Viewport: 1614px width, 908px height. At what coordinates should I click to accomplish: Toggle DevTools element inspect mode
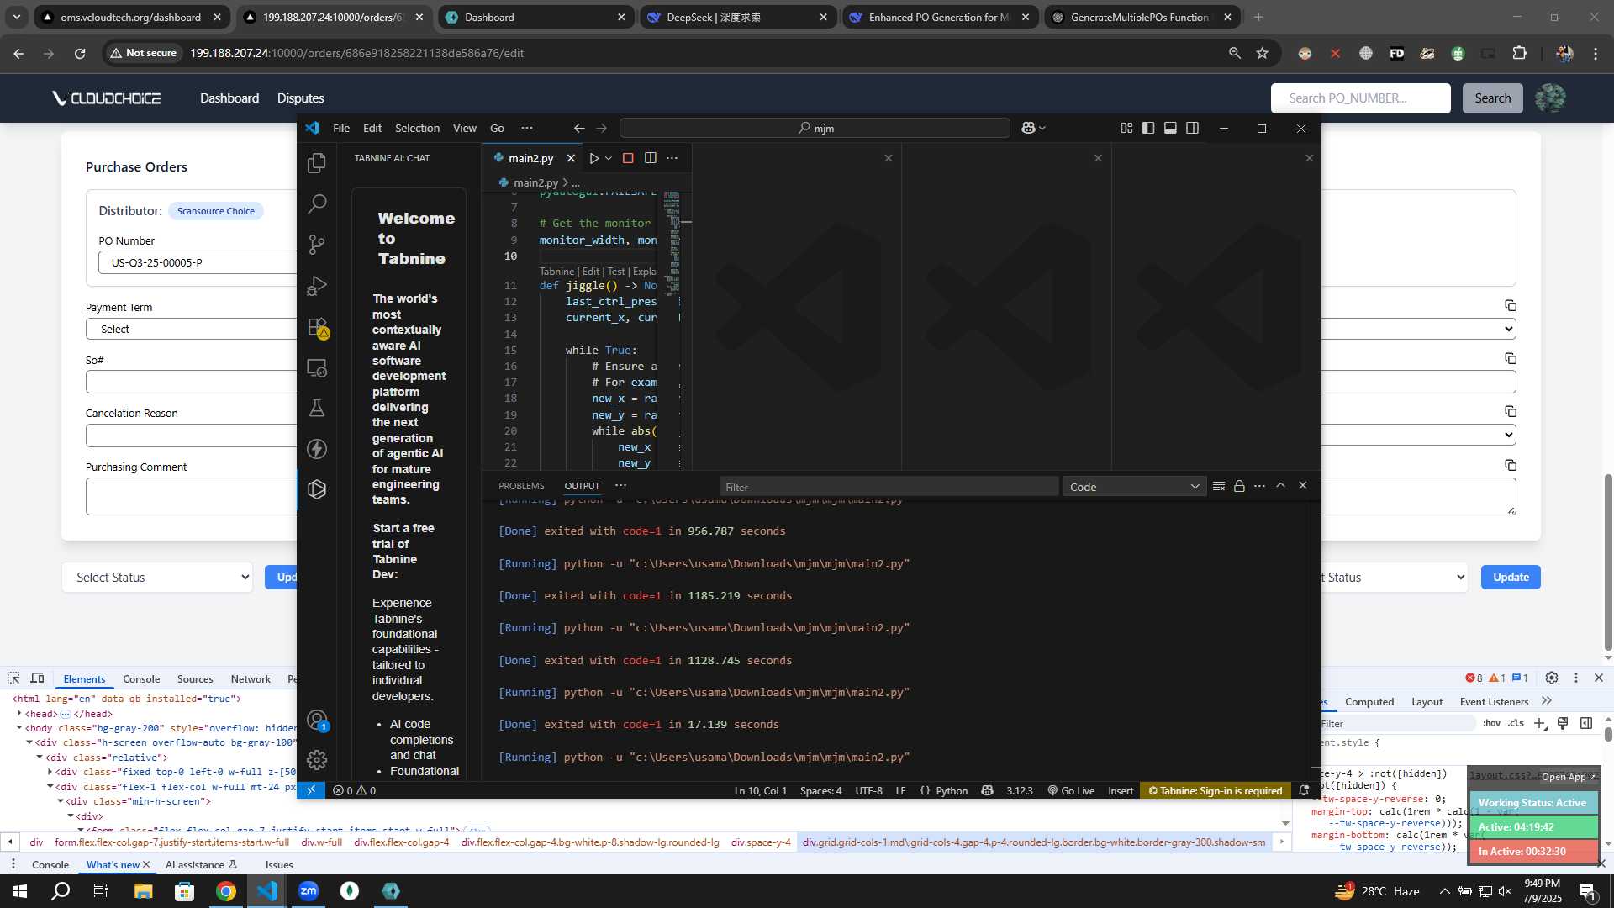click(x=13, y=678)
